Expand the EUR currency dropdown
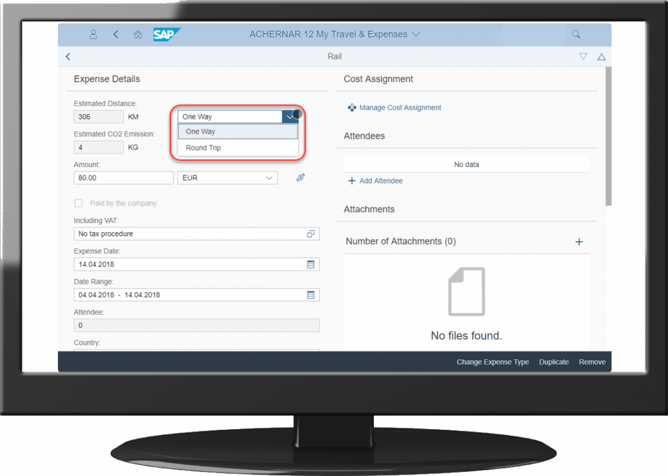Screen dimensions: 668x476 click(269, 178)
